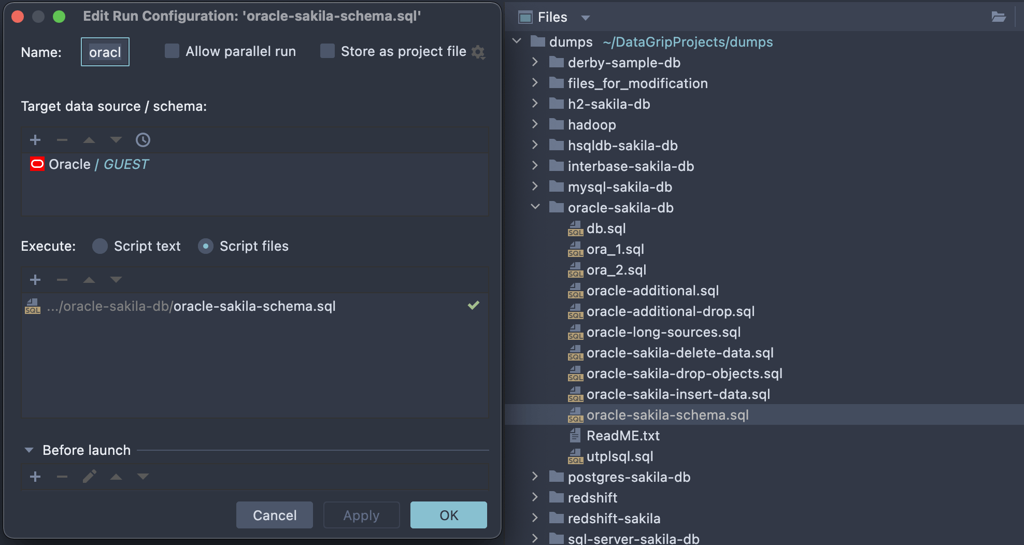Add a Before launch task

point(35,477)
